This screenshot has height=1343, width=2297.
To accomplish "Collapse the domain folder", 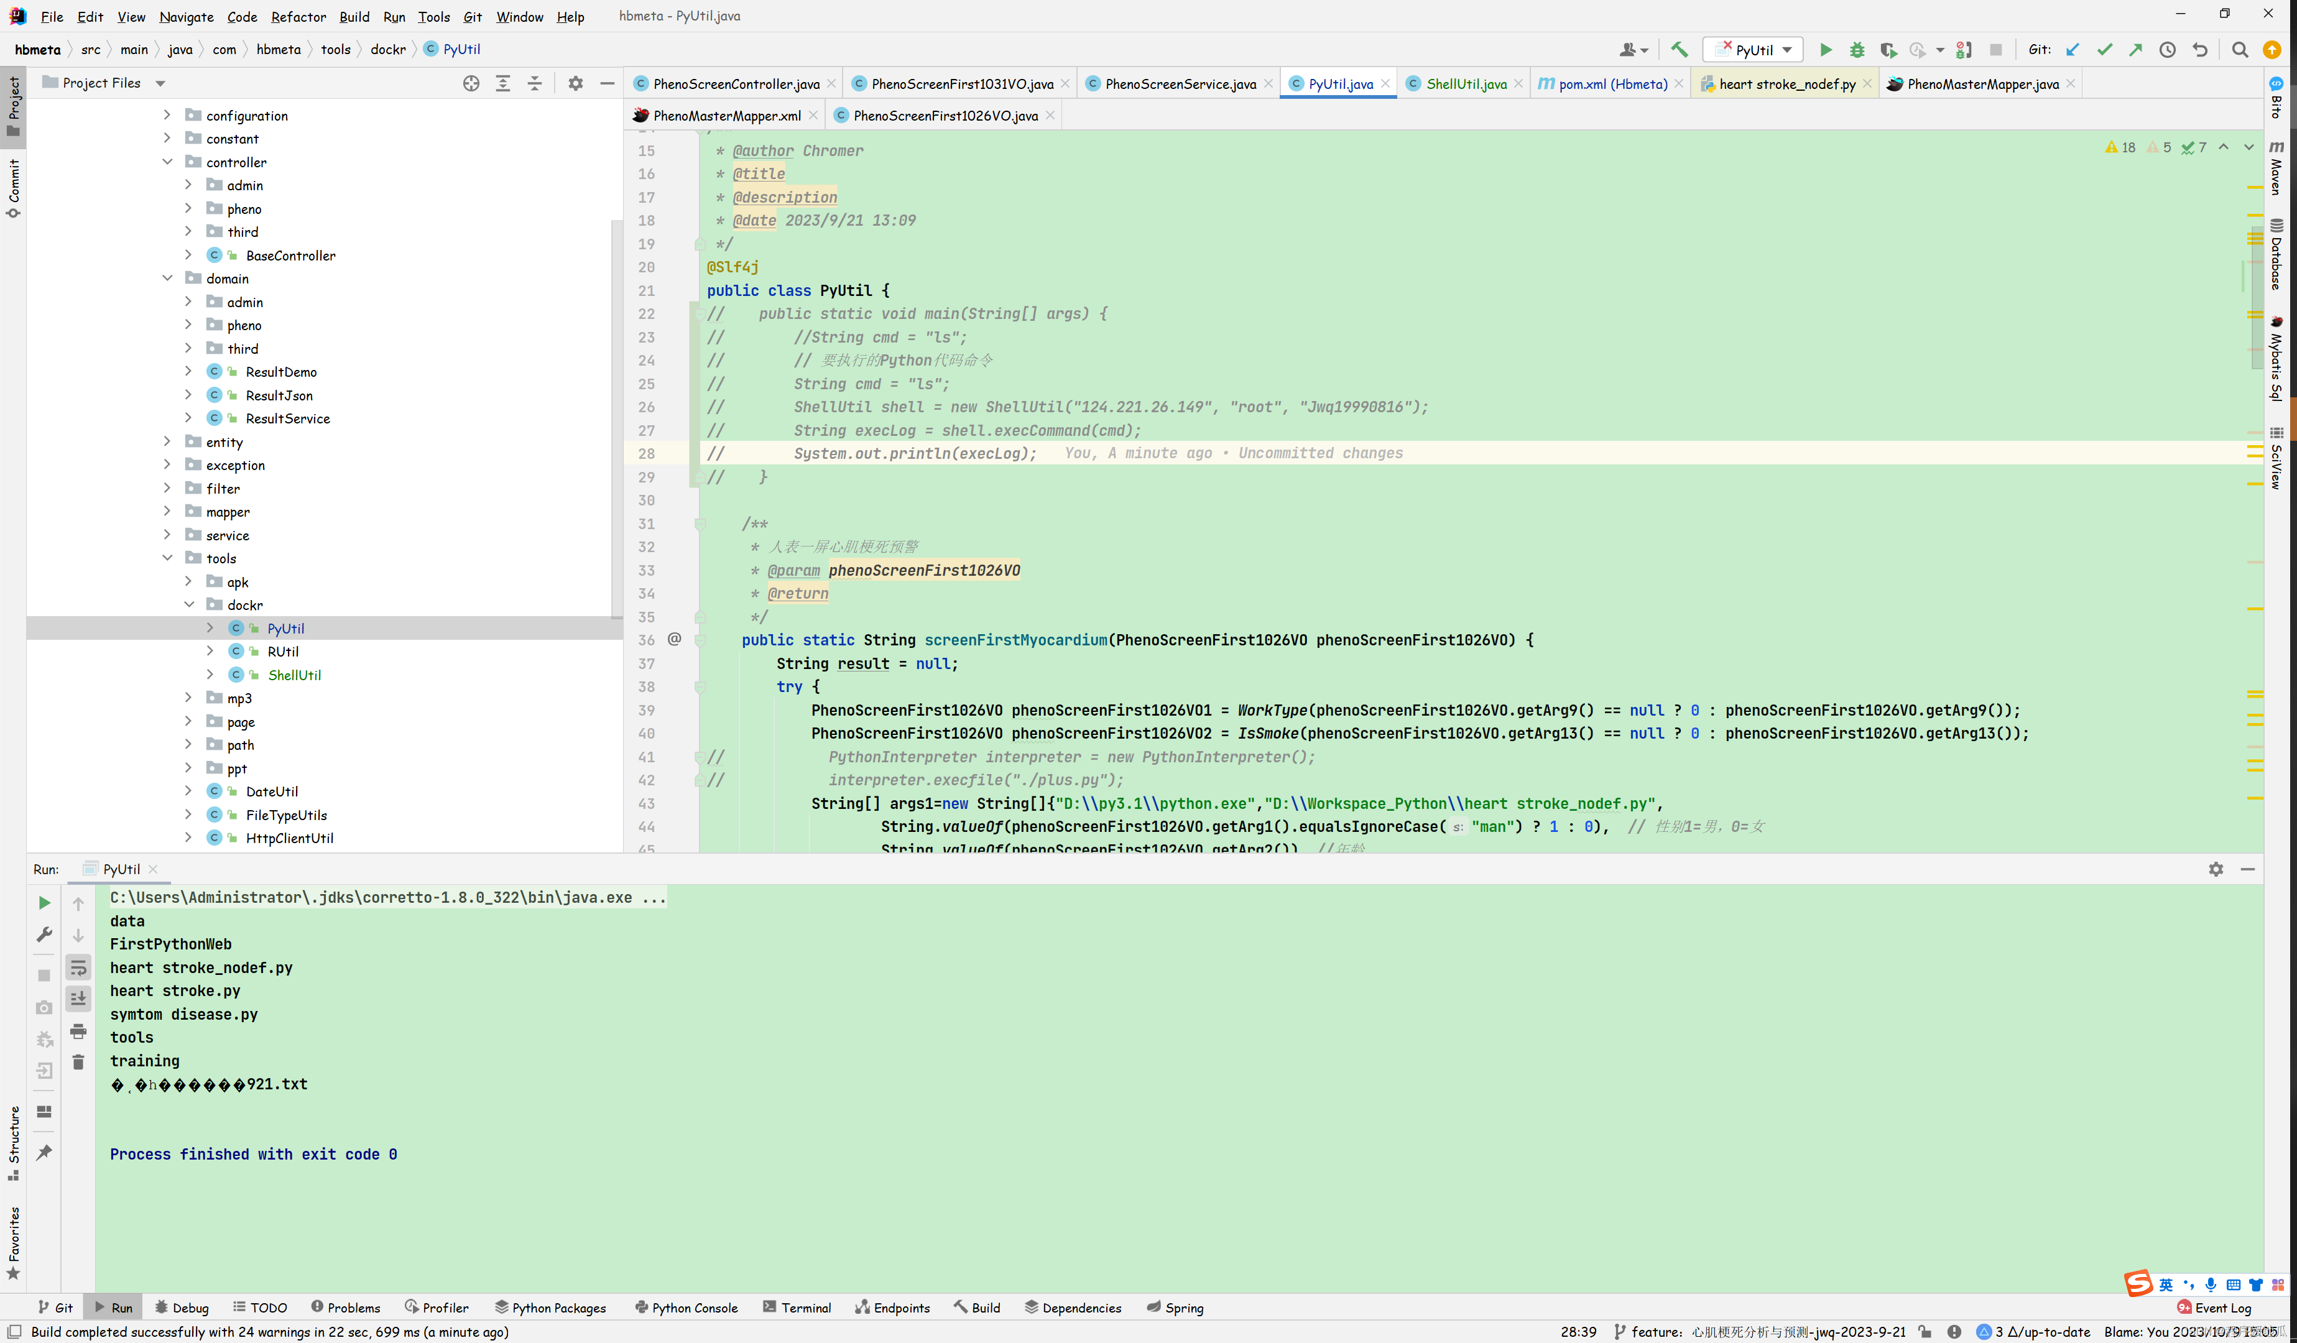I will click(167, 278).
